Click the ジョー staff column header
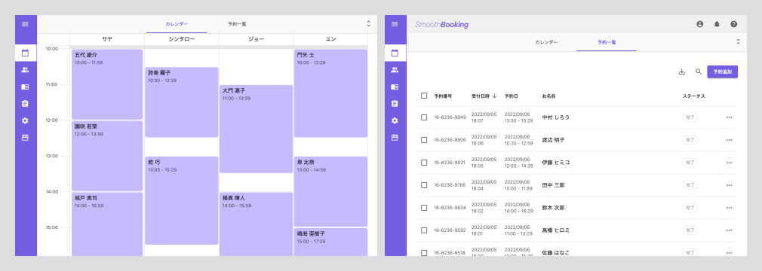The image size is (762, 271). click(256, 39)
